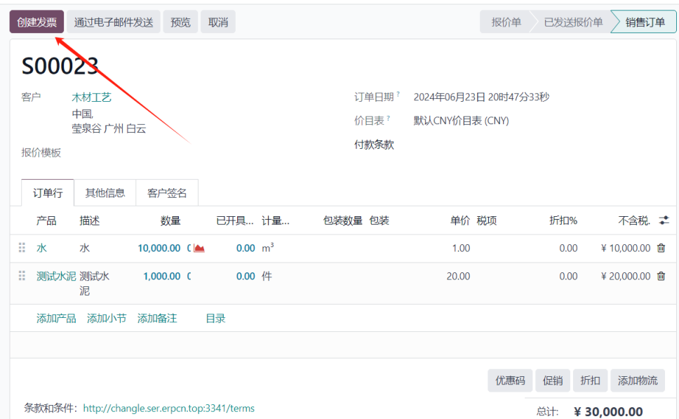
Task: Click 添加产品 link
Action: tap(56, 319)
